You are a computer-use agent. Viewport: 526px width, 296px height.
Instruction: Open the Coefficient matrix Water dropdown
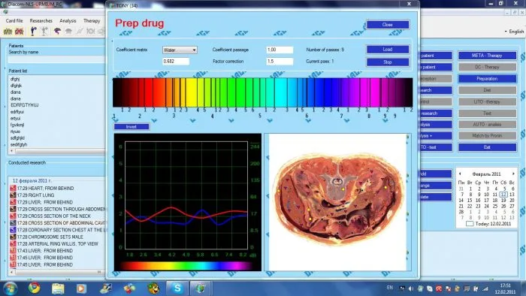pos(180,50)
